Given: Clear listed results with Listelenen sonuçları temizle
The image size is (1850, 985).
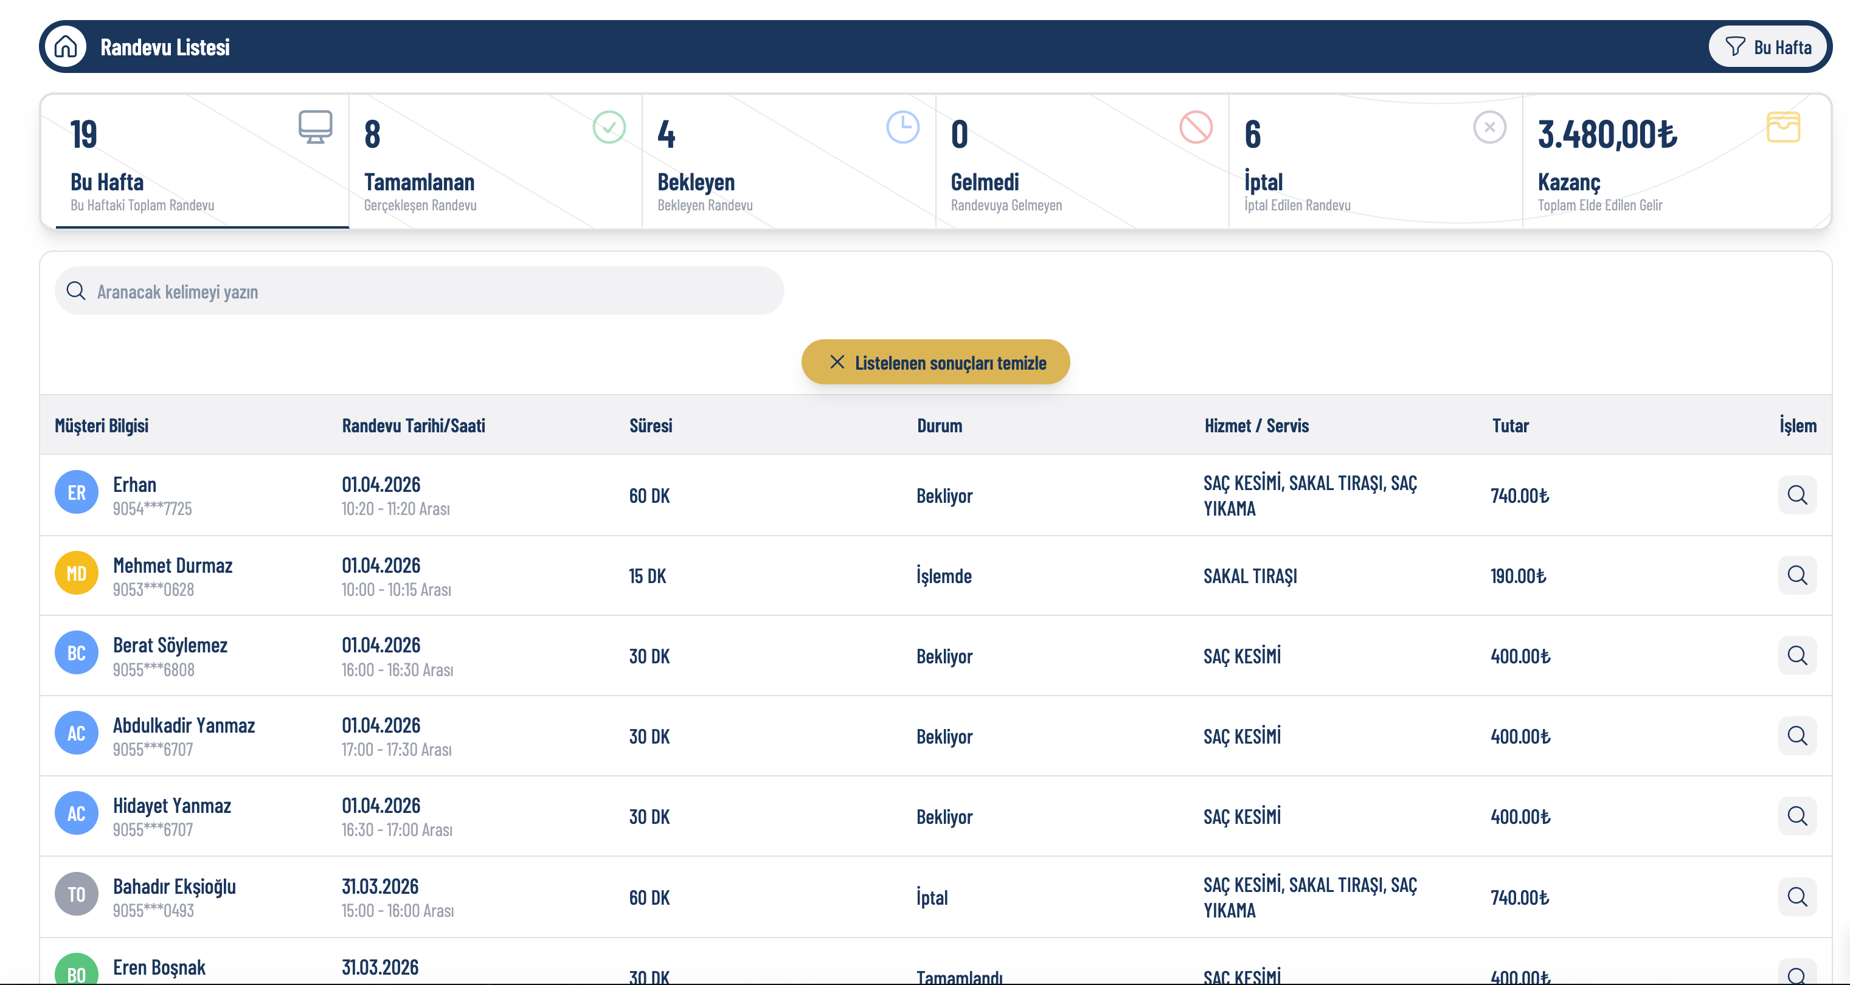Looking at the screenshot, I should (x=935, y=362).
